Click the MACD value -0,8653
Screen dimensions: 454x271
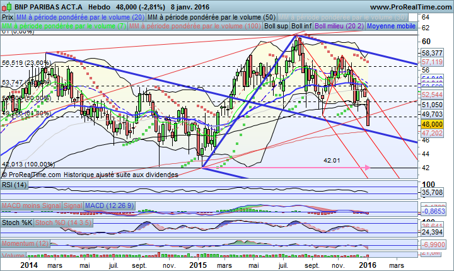point(433,211)
